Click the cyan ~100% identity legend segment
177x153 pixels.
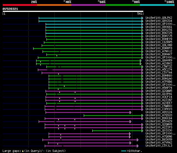[157, 5]
